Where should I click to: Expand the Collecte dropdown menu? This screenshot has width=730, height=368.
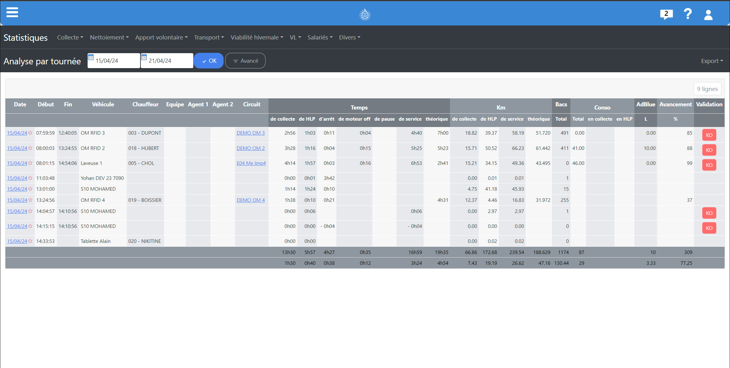click(x=70, y=37)
